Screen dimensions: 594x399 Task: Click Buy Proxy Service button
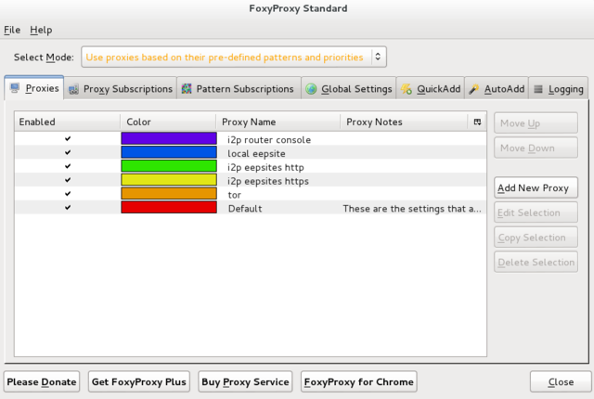pyautogui.click(x=245, y=381)
